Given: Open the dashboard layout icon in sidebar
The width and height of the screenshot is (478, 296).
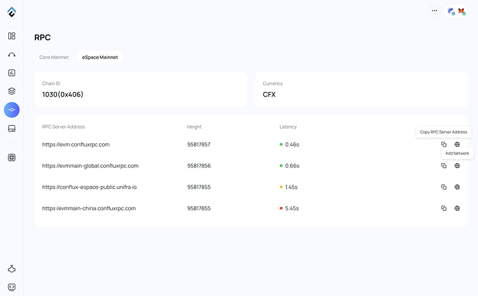Looking at the screenshot, I should 12,36.
